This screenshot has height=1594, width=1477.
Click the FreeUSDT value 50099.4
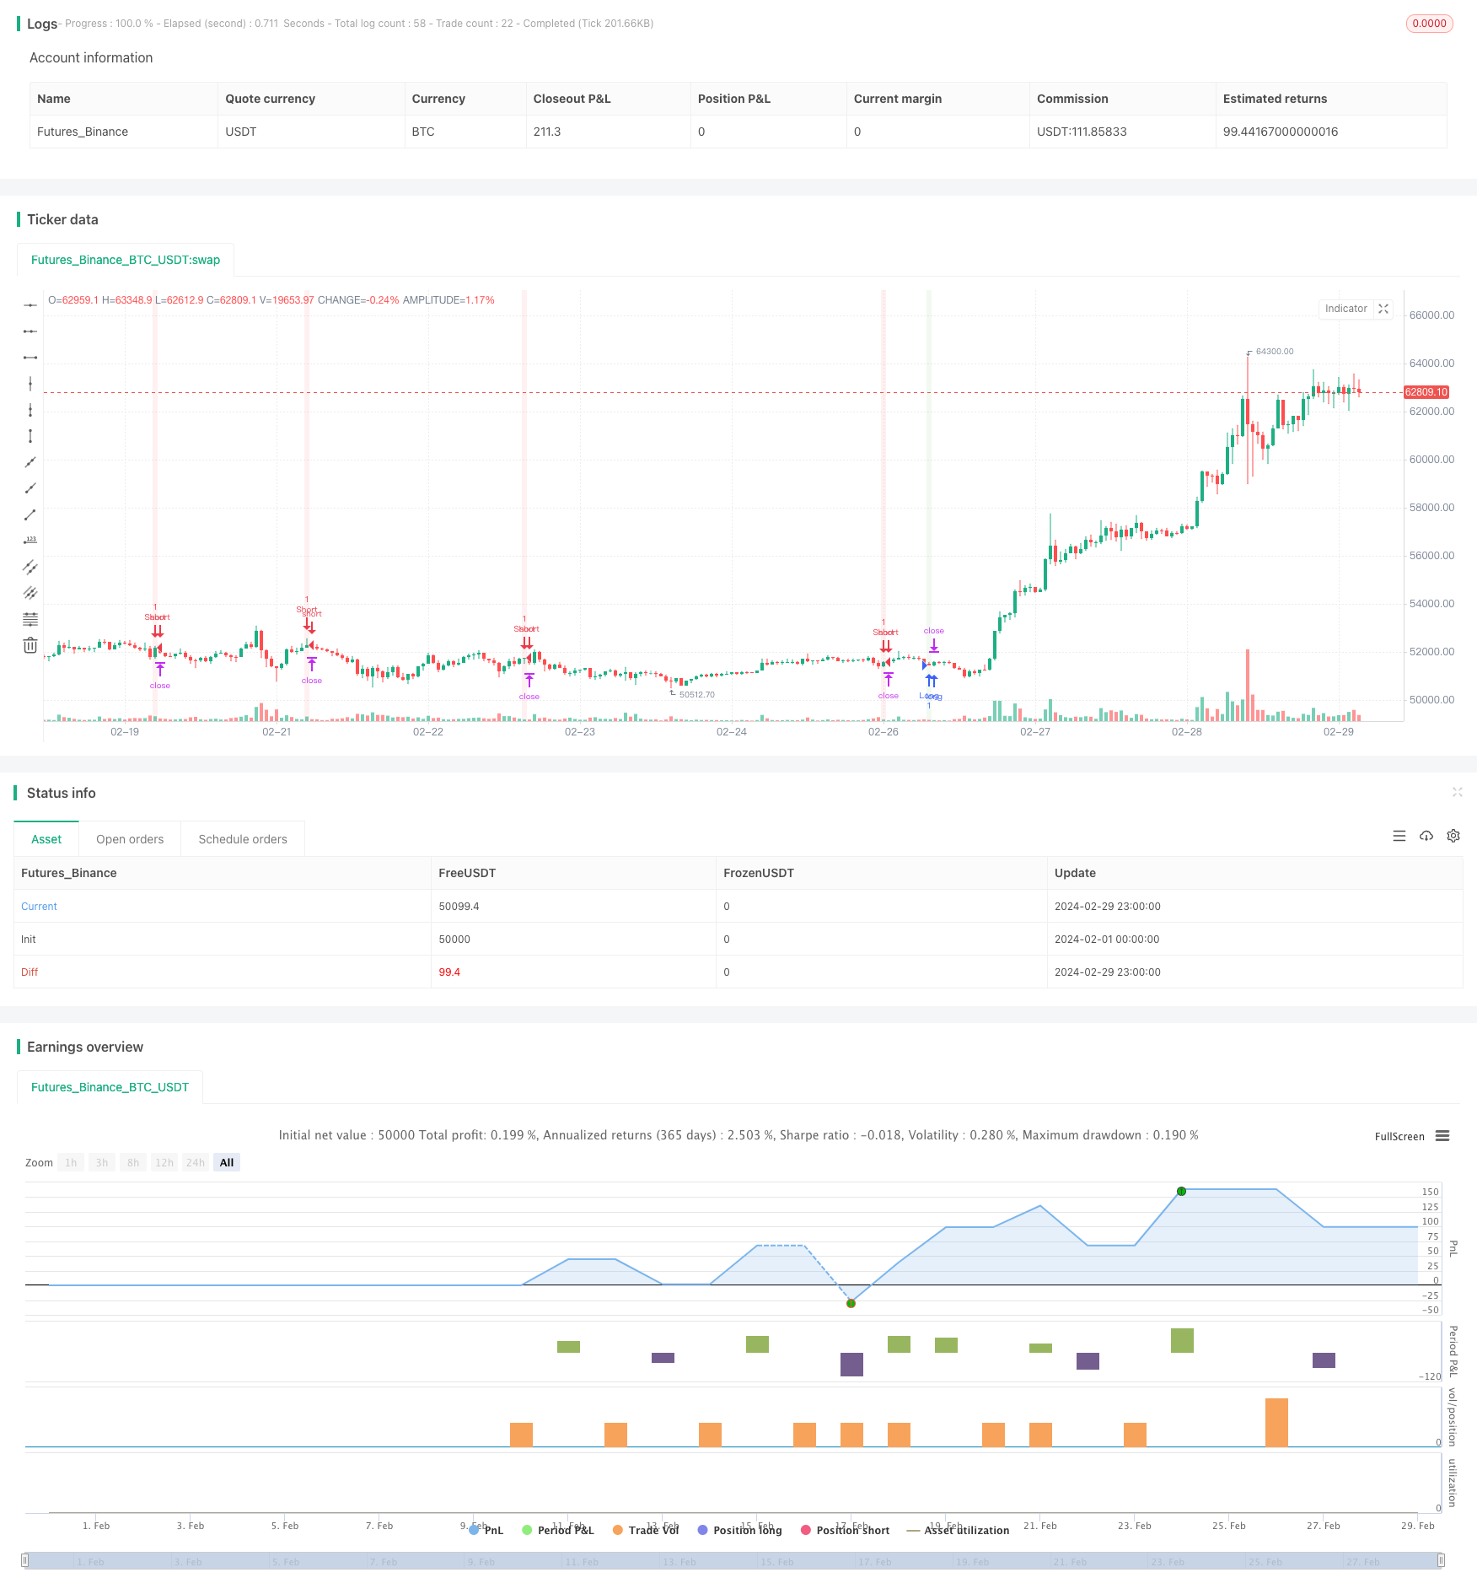[x=459, y=906]
